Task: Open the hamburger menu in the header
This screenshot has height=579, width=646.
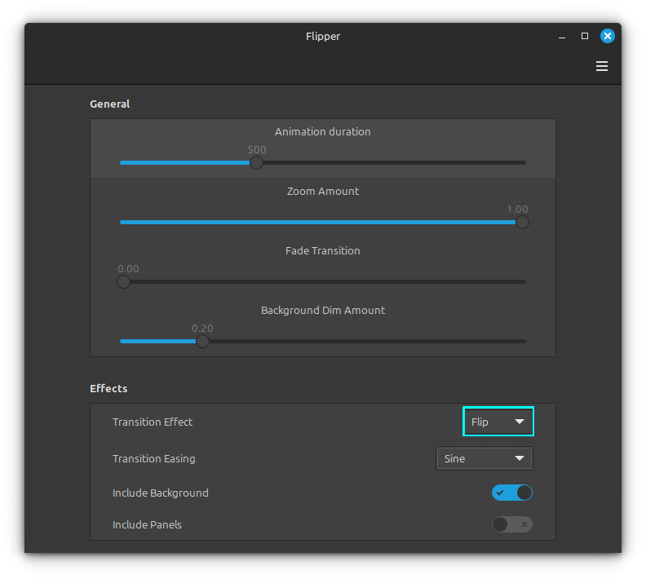Action: coord(602,66)
